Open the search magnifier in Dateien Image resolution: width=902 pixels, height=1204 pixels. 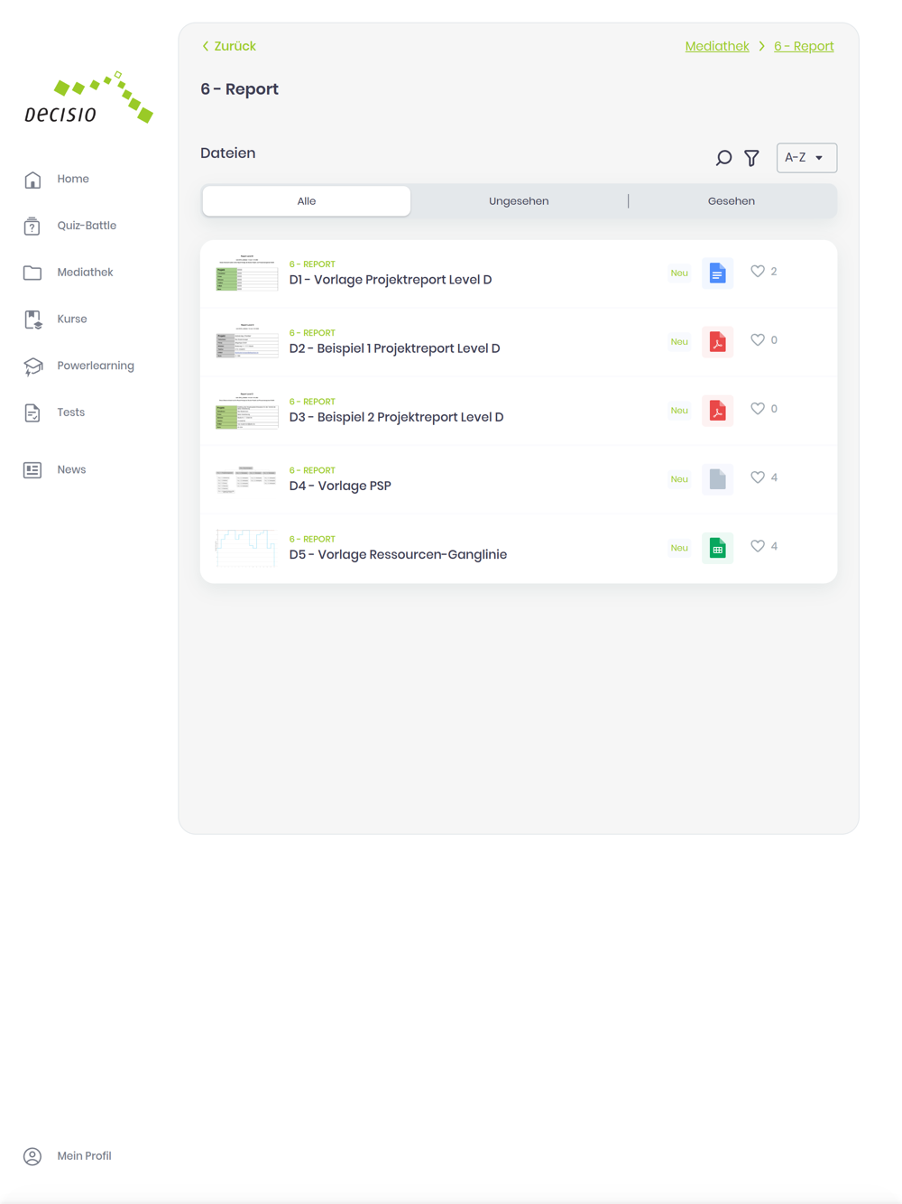coord(723,158)
